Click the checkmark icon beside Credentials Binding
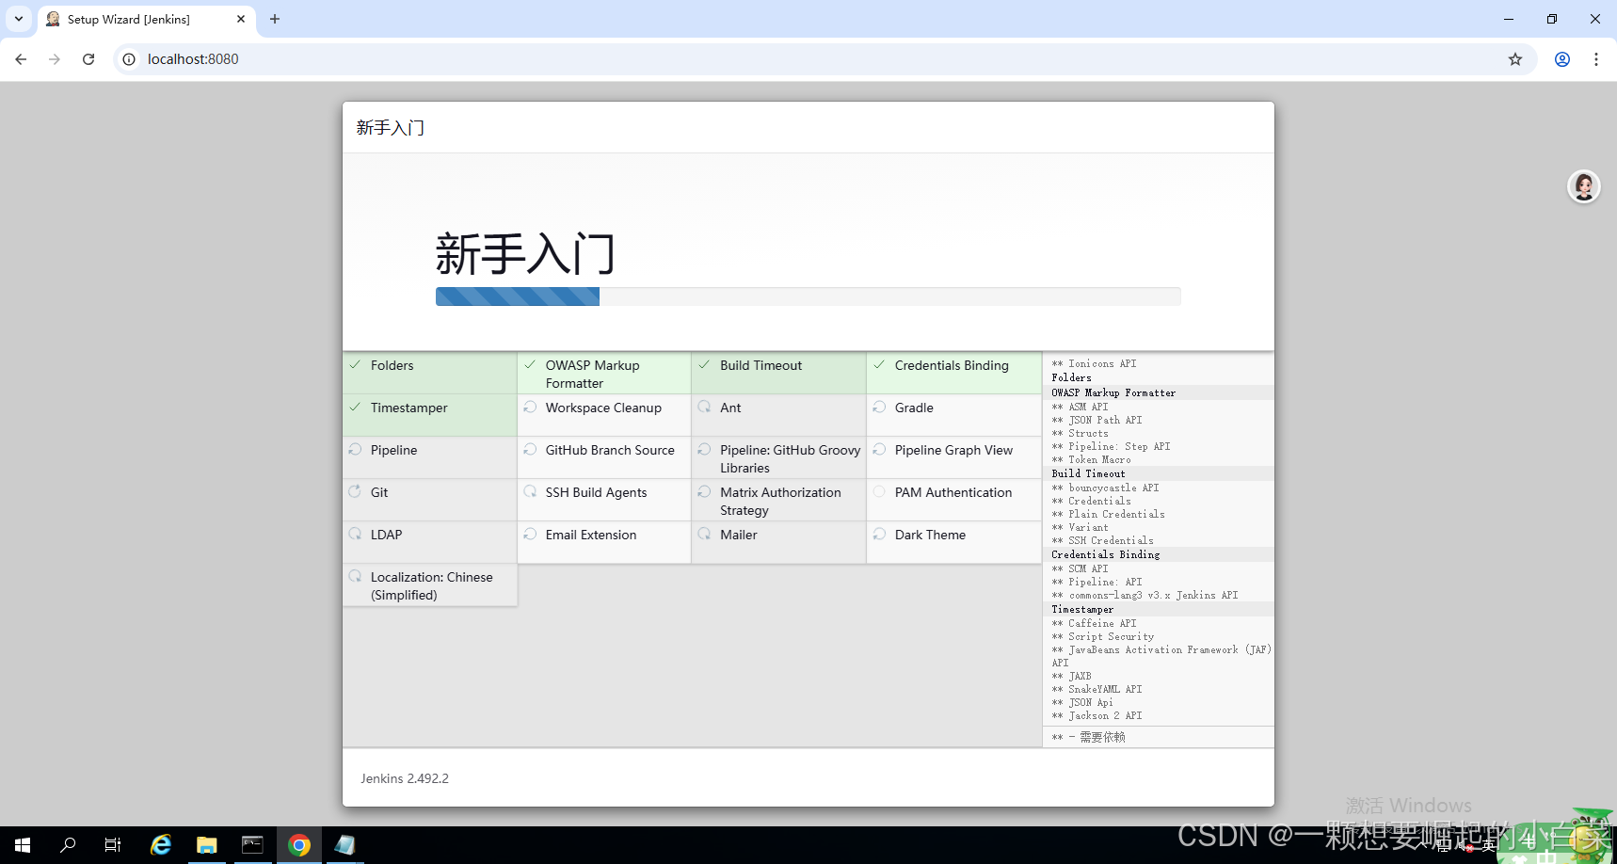1617x864 pixels. pos(879,365)
